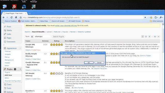Launch the QuickTime desktop icon
Image resolution: width=165 pixels, height=93 pixels.
[x=24, y=7]
